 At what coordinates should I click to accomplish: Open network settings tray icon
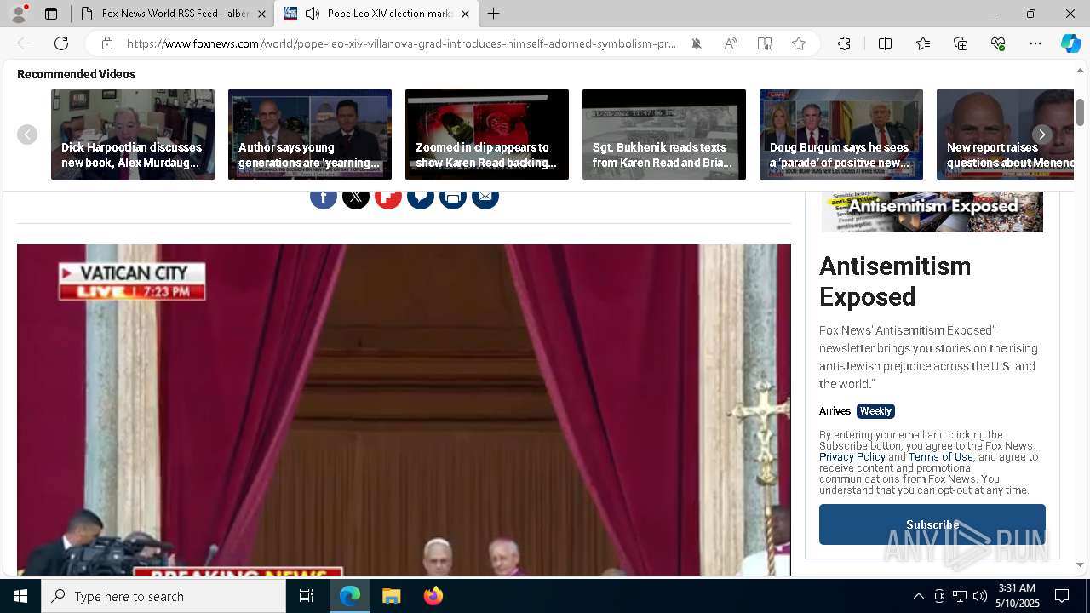pyautogui.click(x=960, y=596)
